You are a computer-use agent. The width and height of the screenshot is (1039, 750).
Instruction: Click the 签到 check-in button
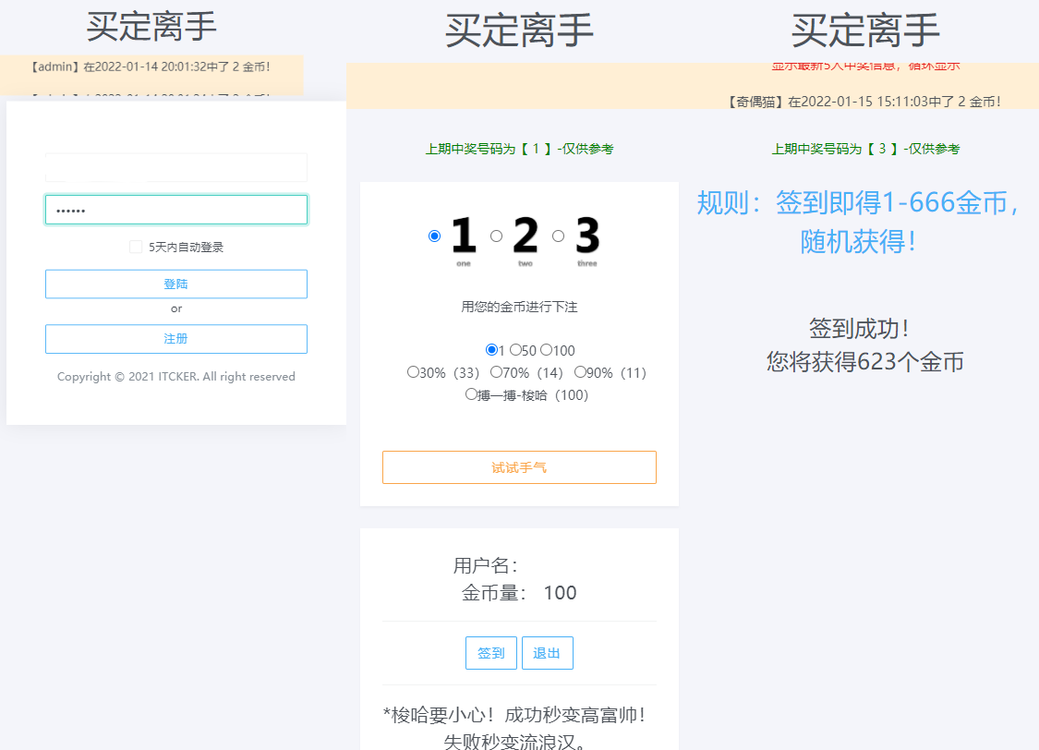coord(491,653)
